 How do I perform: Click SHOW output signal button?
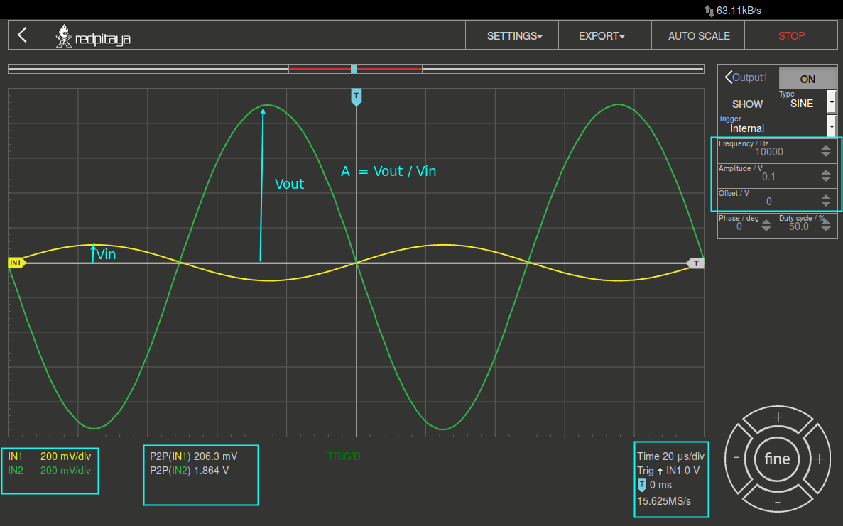click(x=747, y=103)
